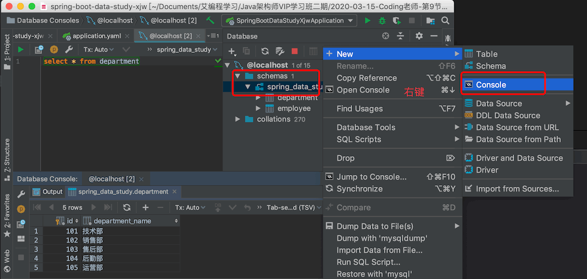Viewport: 587px width, 279px height.
Task: Open Database Tools submenu
Action: click(392, 127)
